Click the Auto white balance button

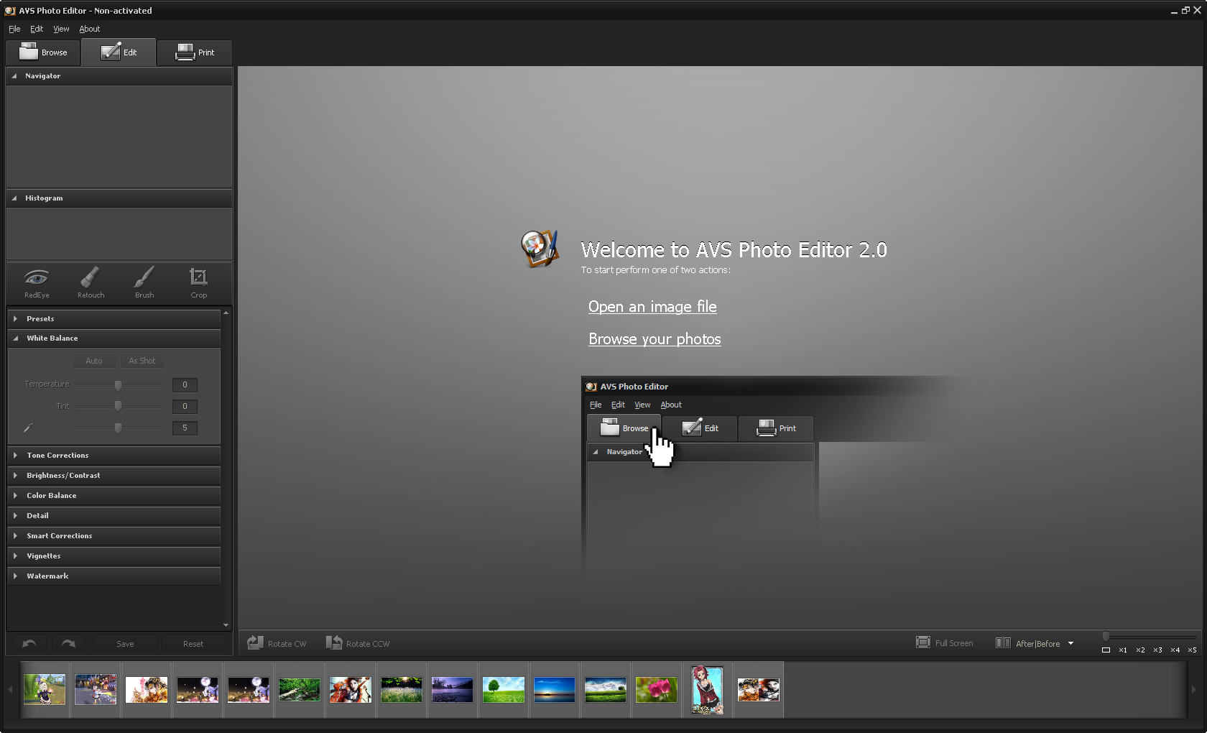(x=94, y=361)
